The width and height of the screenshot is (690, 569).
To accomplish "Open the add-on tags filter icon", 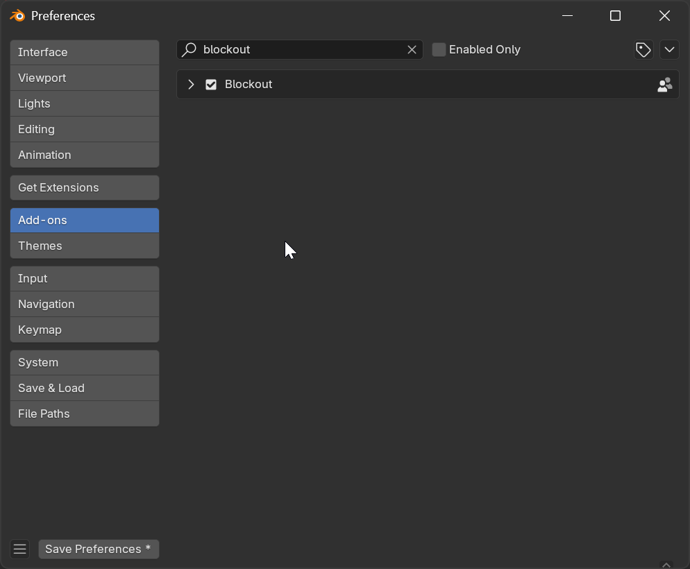I will click(x=643, y=50).
